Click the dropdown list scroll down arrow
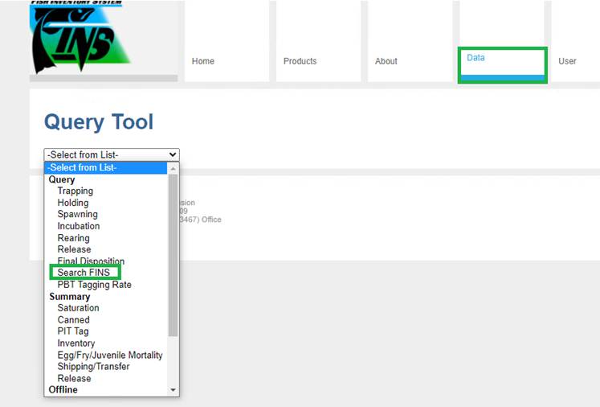600x407 pixels. (173, 390)
